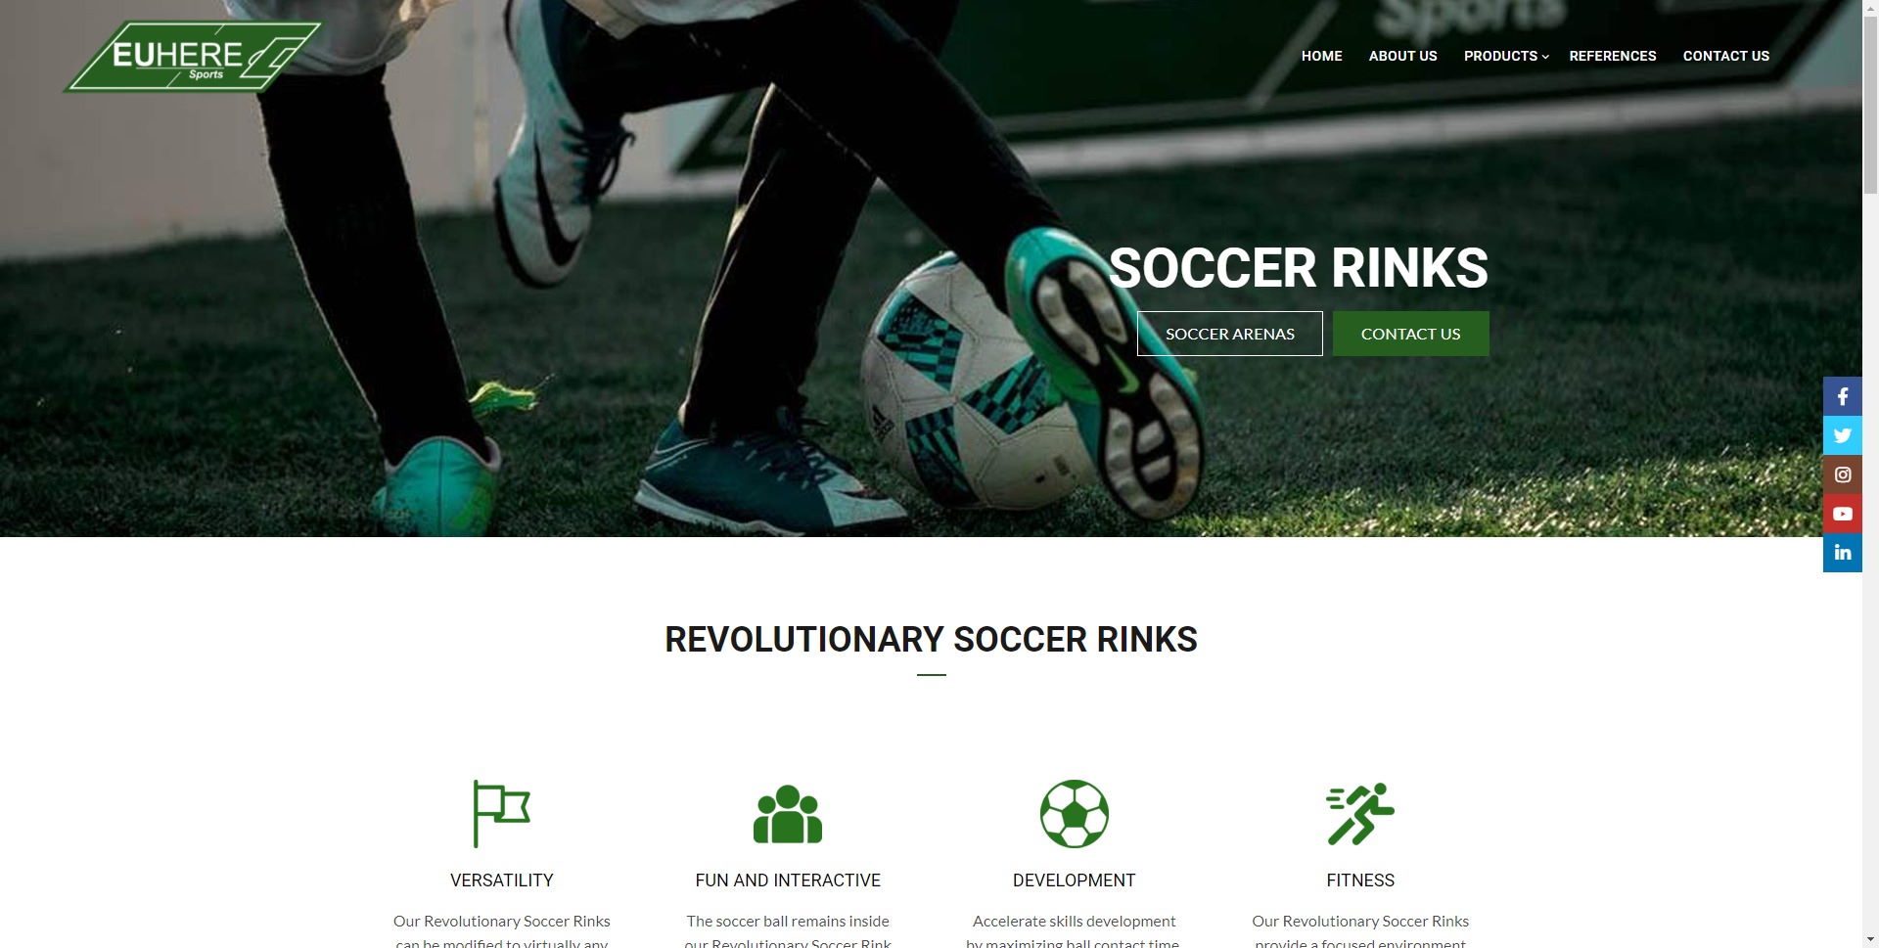1879x948 pixels.
Task: Open the LinkedIn social icon
Action: click(x=1842, y=553)
